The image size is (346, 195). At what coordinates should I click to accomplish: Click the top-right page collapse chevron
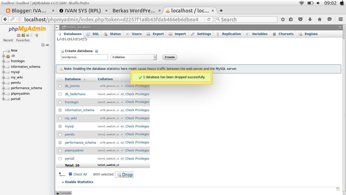tap(340, 27)
